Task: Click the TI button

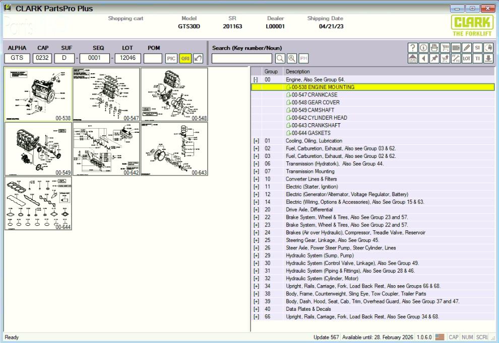Action: (477, 58)
